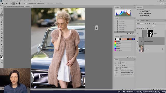Viewport: 166px width, 93px height.
Task: Add a Levels adjustment
Action: coord(143,11)
